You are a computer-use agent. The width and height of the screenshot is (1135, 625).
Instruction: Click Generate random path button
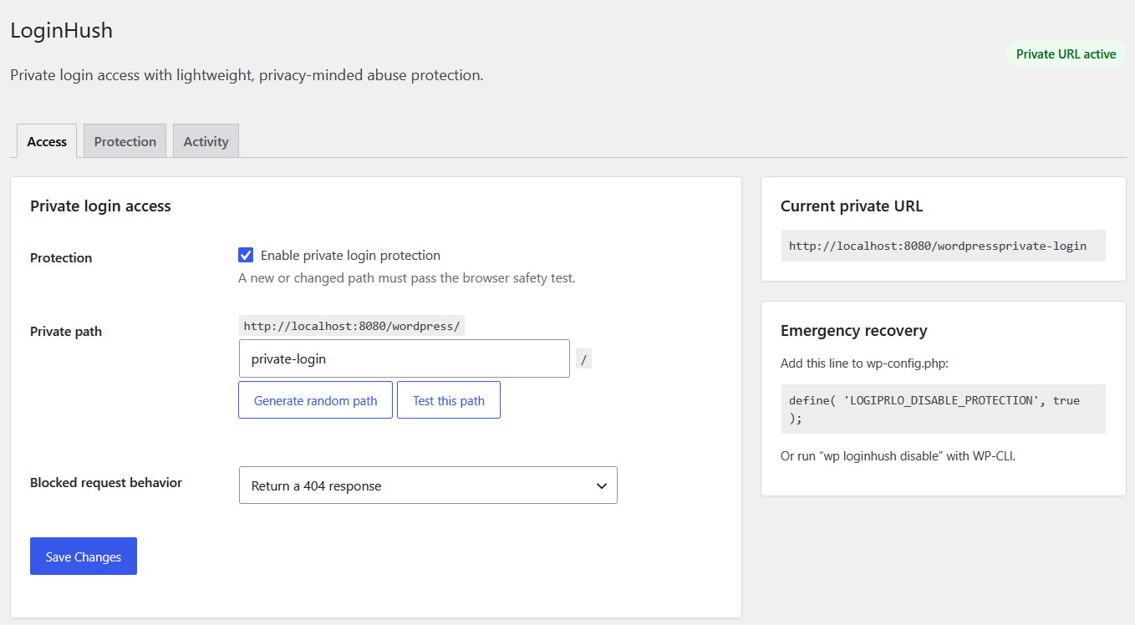click(315, 400)
